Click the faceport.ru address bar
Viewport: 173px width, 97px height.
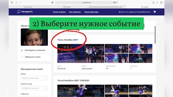(86, 2)
